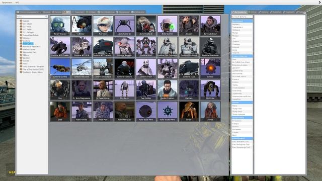Open the Animals NPC category
322x181 pixels.
[26, 21]
